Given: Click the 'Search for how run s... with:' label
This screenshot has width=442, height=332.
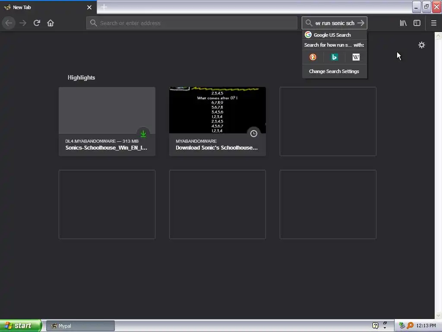Looking at the screenshot, I should (334, 45).
